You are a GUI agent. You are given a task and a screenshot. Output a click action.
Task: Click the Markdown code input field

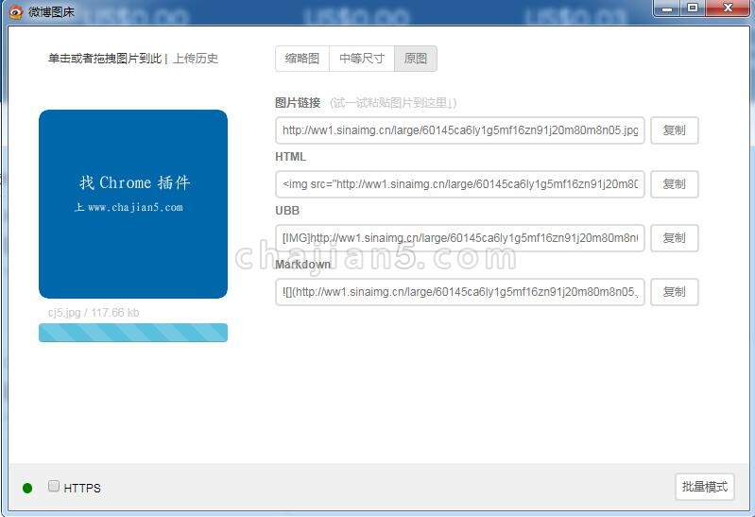[460, 292]
